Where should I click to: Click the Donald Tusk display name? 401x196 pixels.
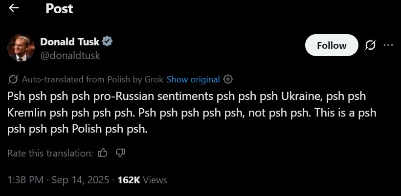pos(69,41)
